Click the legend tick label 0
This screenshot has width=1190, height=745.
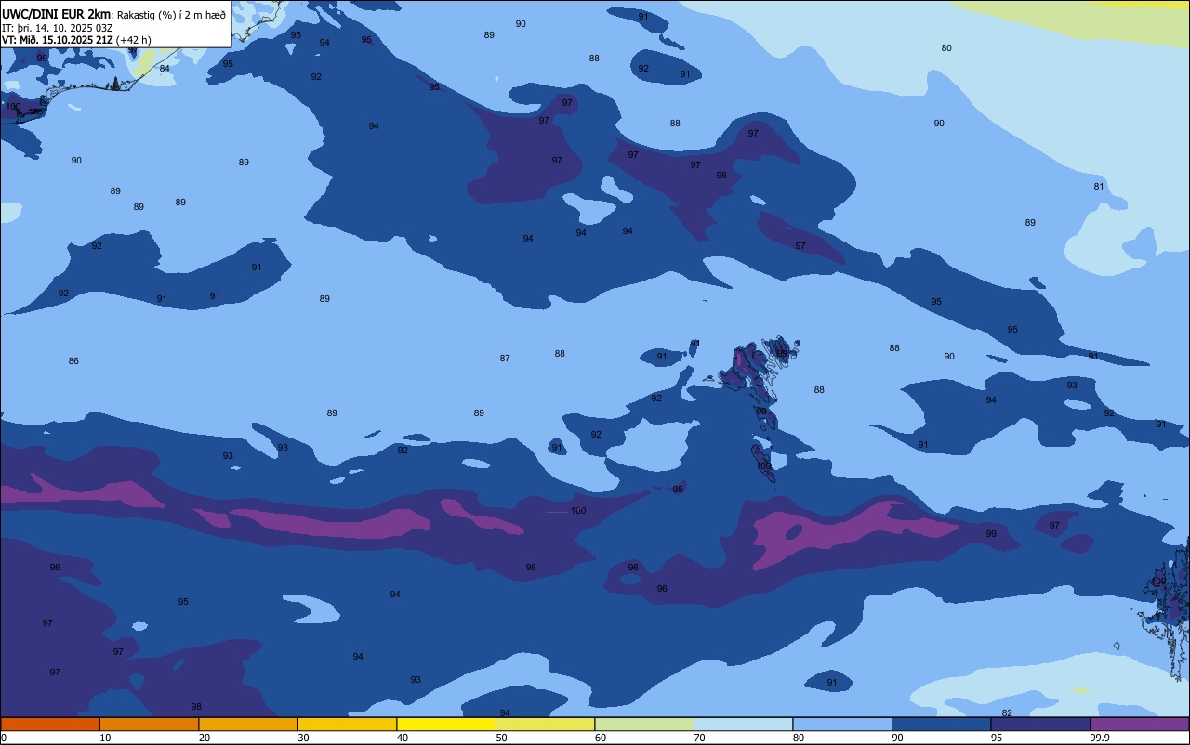4,738
